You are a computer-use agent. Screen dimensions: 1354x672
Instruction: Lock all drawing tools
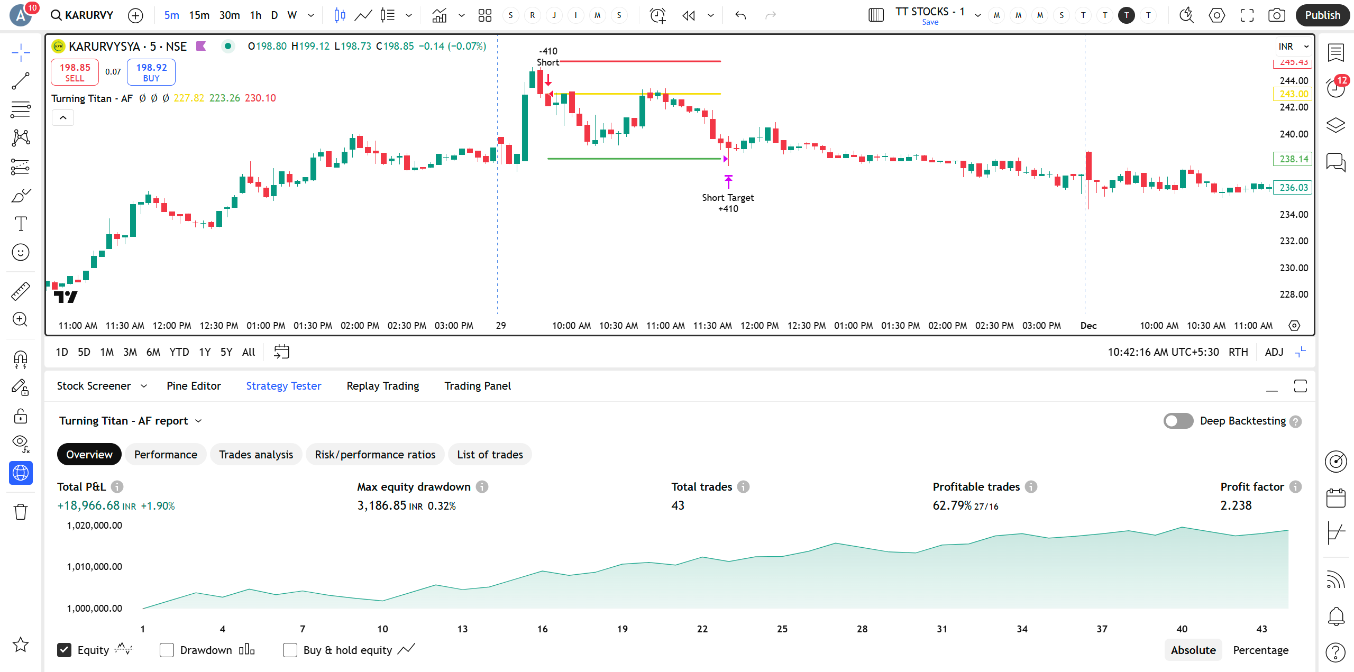click(21, 416)
